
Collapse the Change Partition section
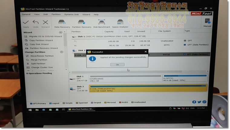click(62, 52)
